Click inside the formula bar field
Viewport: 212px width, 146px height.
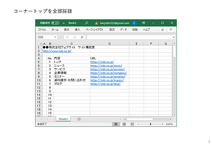[x=129, y=37]
